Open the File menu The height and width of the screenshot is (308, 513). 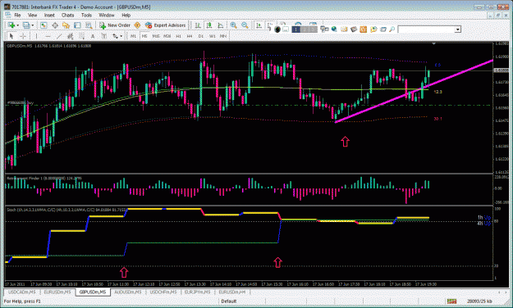[17, 15]
